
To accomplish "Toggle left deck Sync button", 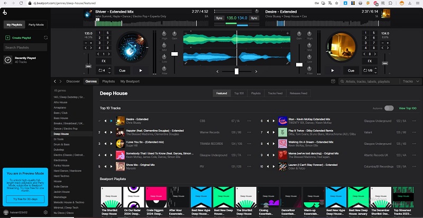I will click(219, 18).
